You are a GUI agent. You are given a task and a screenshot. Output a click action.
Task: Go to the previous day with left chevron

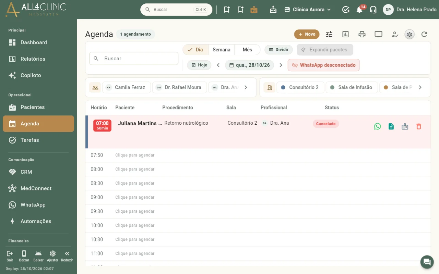[218, 65]
